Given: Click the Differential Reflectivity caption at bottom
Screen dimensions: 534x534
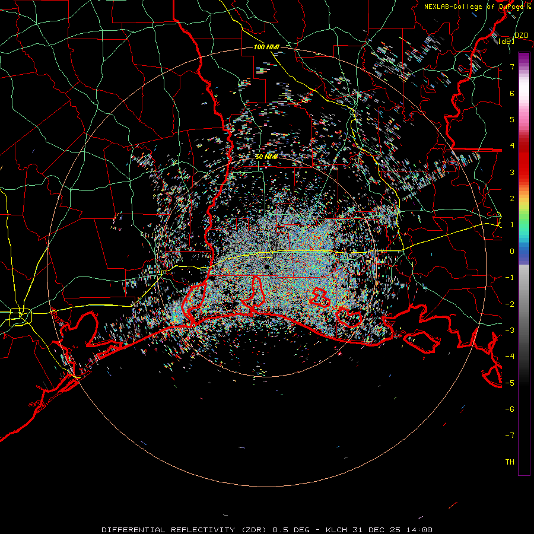Looking at the screenshot, I should point(267,530).
